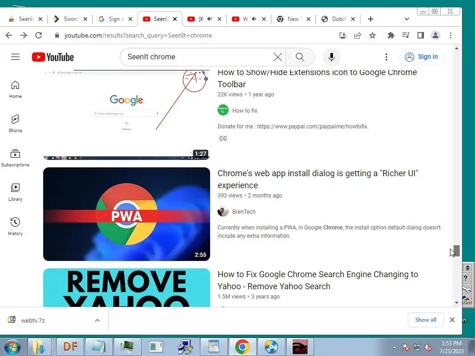The image size is (475, 356).
Task: Close the downloads bar
Action: (x=452, y=320)
